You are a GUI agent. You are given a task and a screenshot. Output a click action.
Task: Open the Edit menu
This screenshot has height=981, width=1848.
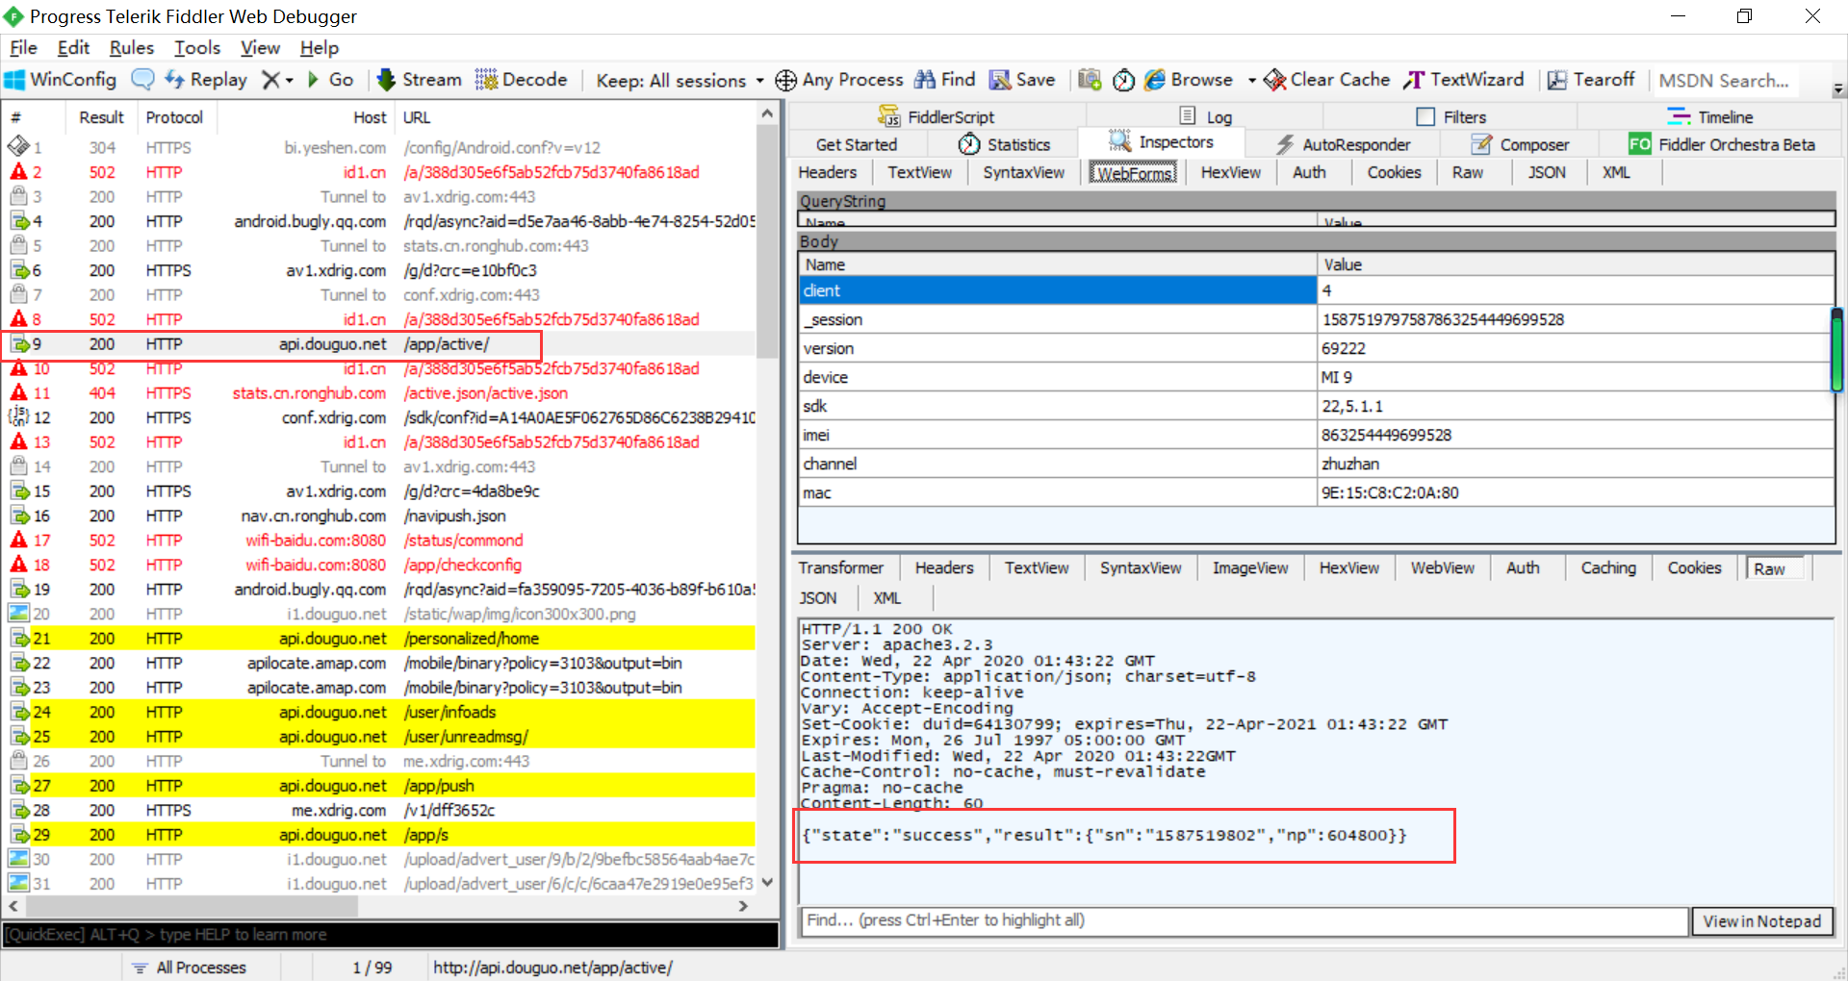tap(73, 48)
